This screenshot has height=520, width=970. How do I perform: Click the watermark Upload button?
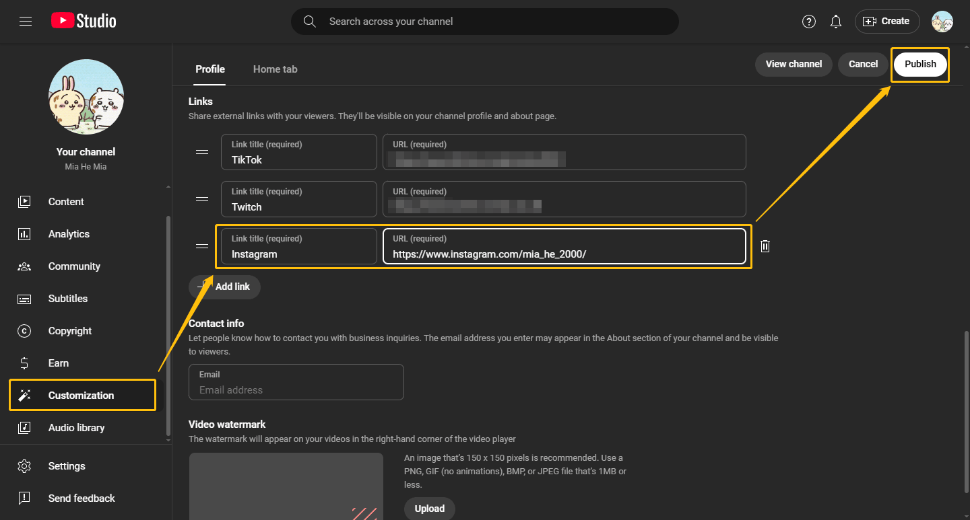pos(430,509)
